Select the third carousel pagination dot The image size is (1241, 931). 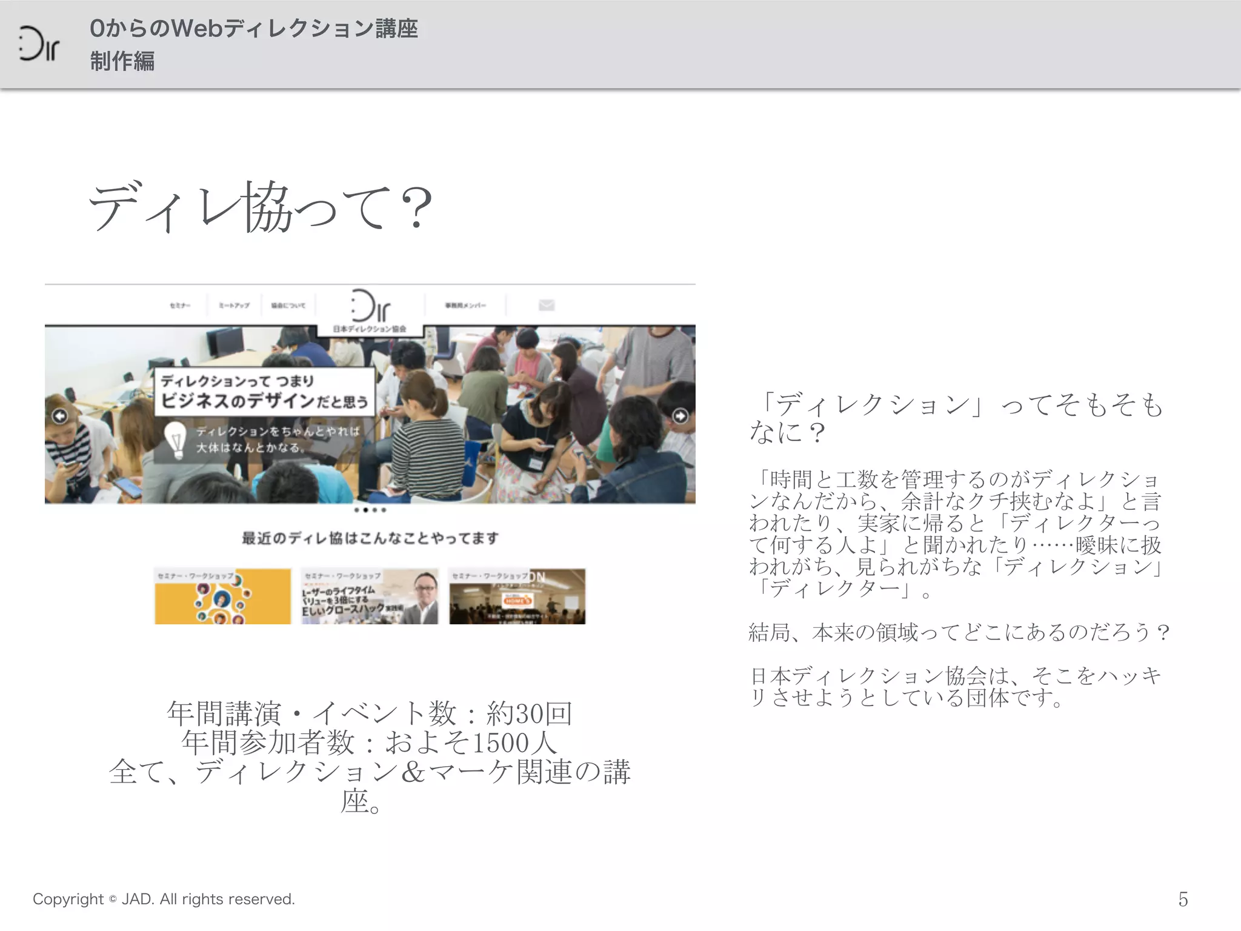(374, 510)
